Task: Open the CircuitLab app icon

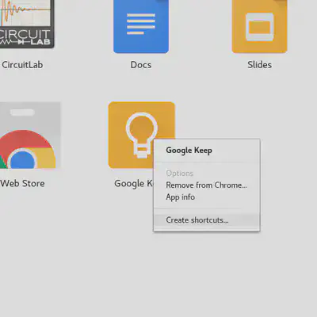Action: (27, 24)
